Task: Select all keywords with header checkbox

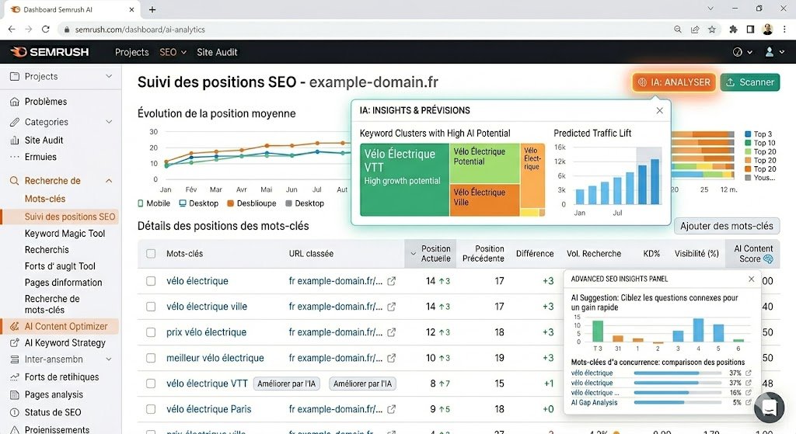Action: click(x=151, y=254)
